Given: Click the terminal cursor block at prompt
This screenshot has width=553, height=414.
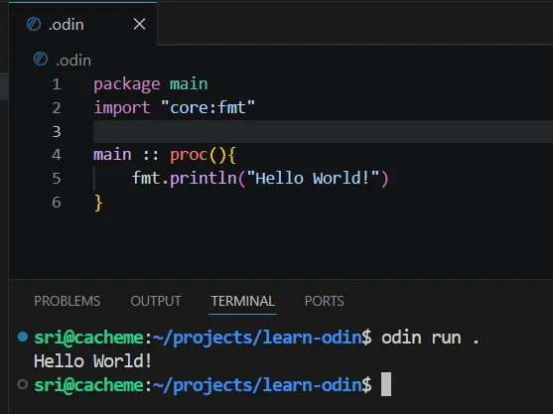Looking at the screenshot, I should tap(386, 384).
